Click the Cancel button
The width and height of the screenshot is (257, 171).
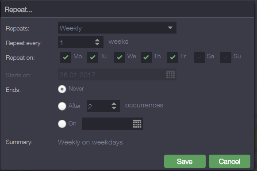point(230,161)
